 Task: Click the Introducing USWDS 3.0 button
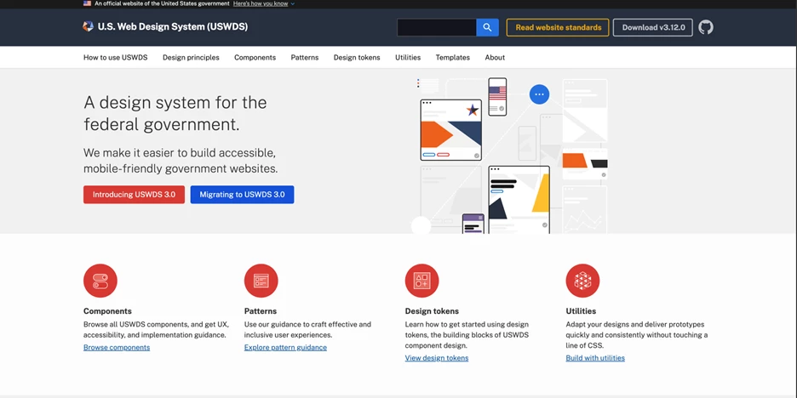click(135, 195)
